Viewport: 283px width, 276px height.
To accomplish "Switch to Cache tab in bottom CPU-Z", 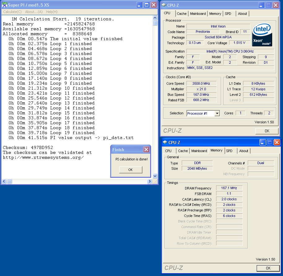I will click(183, 151).
